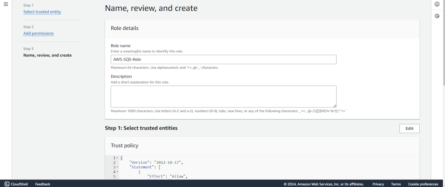The image size is (445, 187).
Task: Click the Description text area
Action: tap(224, 97)
